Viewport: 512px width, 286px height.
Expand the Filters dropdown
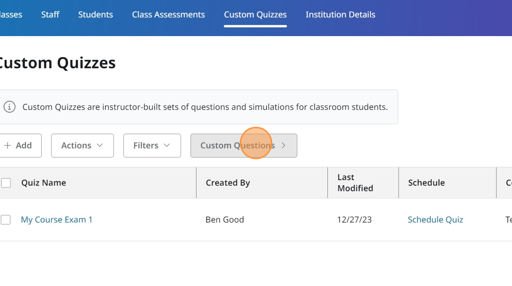click(152, 145)
